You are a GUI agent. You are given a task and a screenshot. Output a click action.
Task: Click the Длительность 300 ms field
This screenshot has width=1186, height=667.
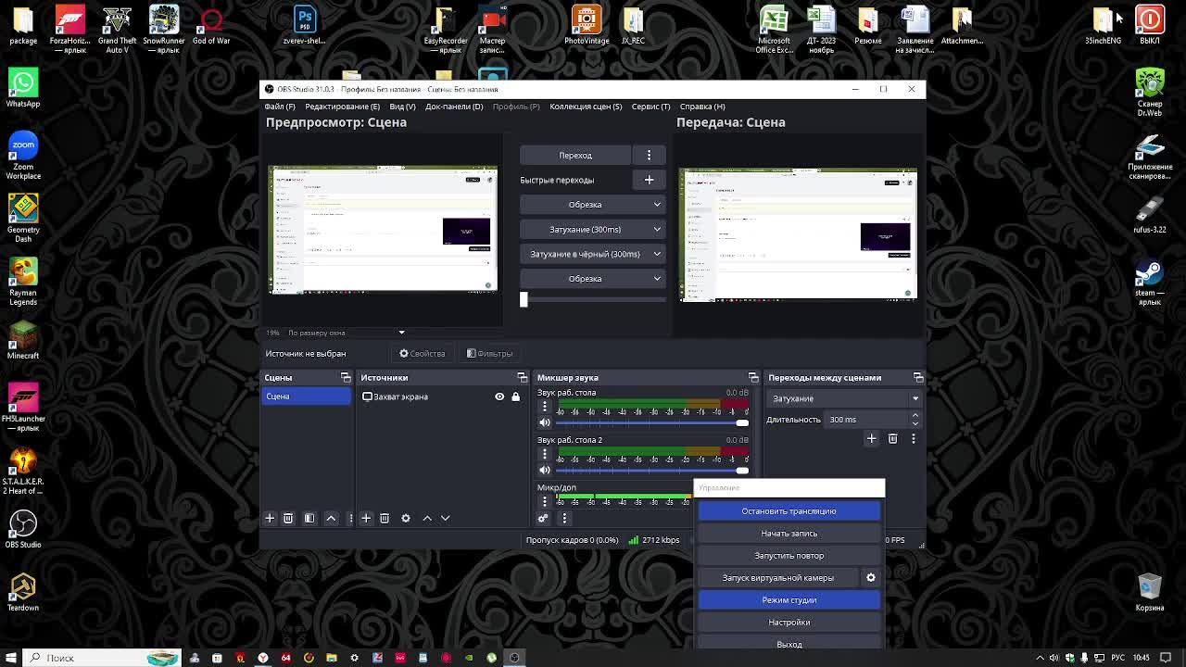click(866, 420)
